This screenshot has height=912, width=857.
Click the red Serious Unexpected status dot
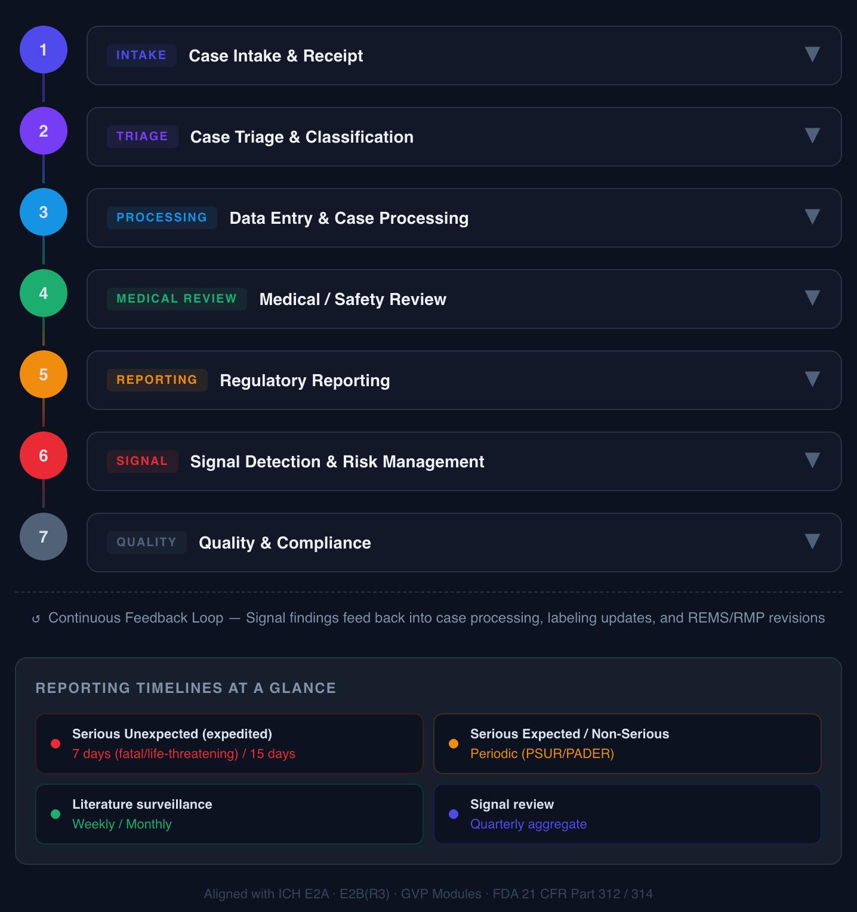(x=56, y=744)
